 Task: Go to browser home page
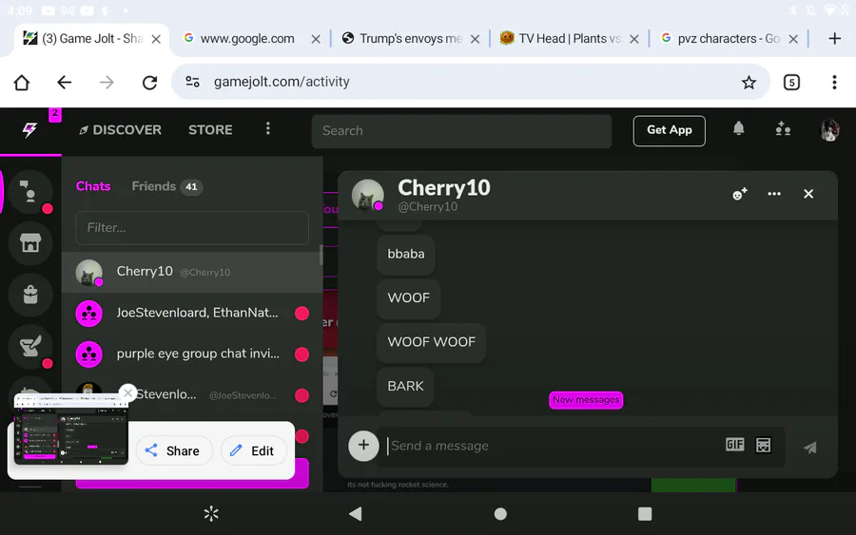click(22, 83)
